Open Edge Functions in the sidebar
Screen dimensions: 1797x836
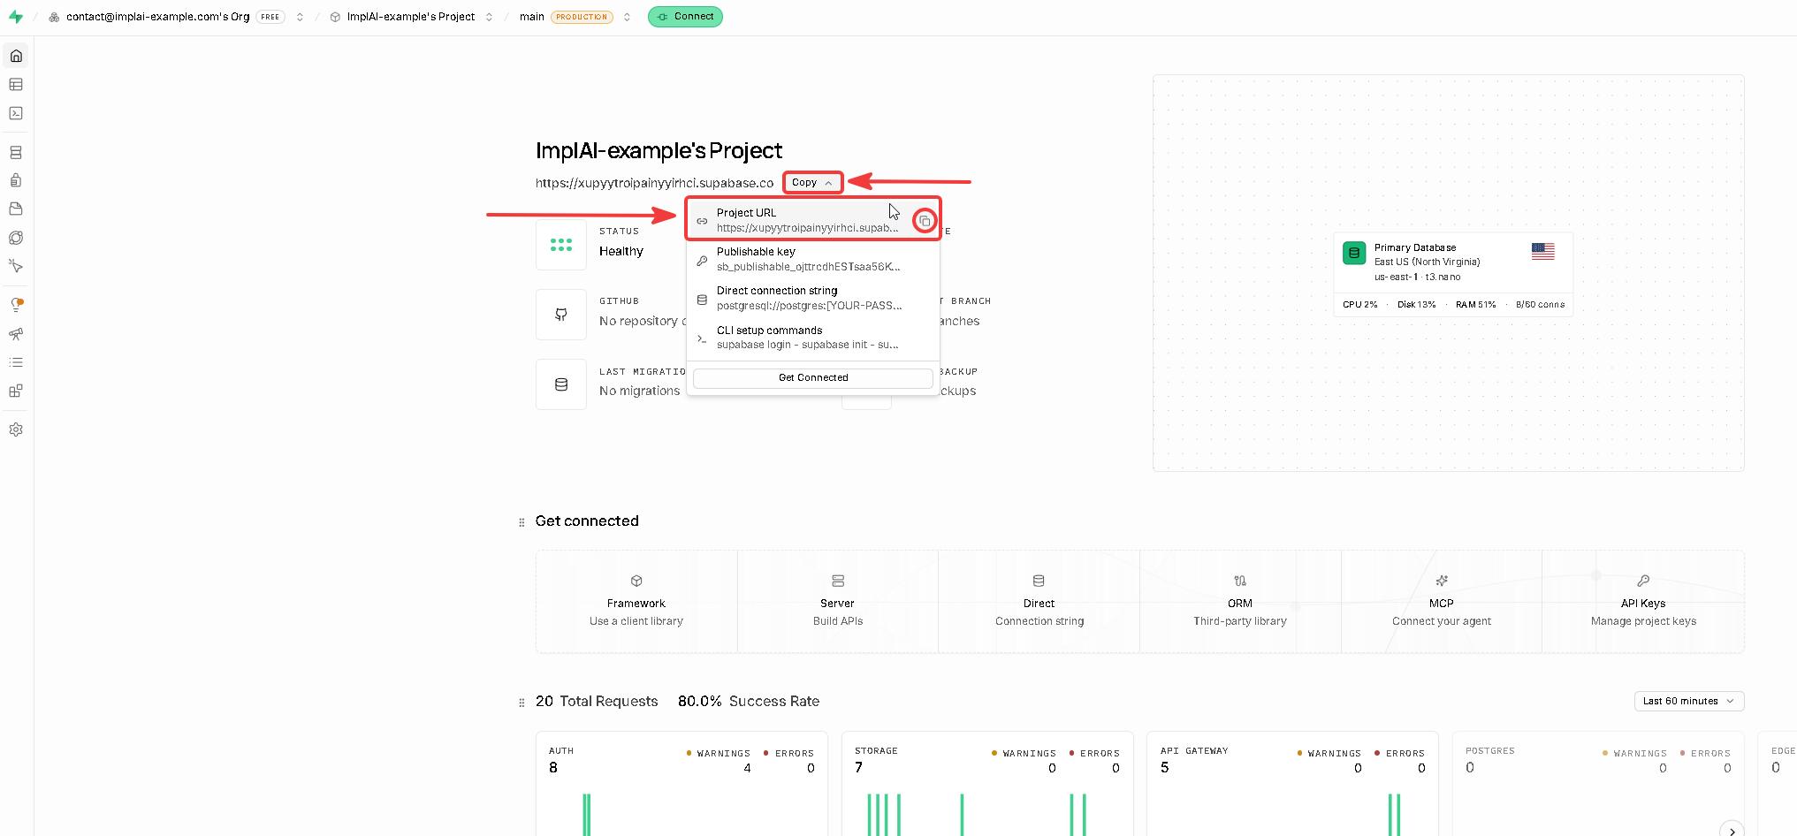coord(16,238)
